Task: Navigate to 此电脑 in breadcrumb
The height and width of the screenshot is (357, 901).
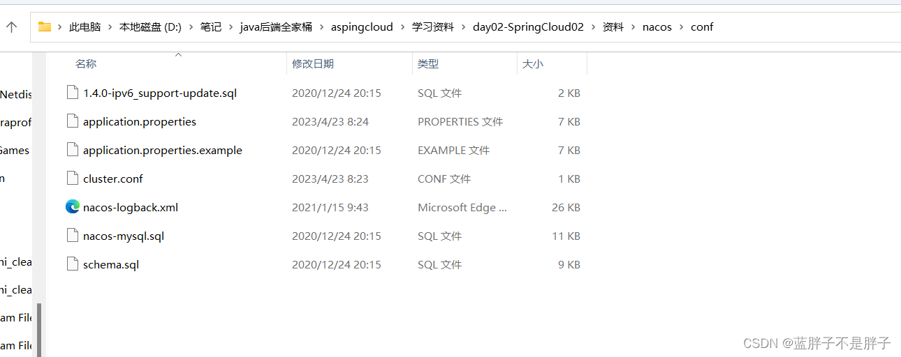Action: coord(85,27)
